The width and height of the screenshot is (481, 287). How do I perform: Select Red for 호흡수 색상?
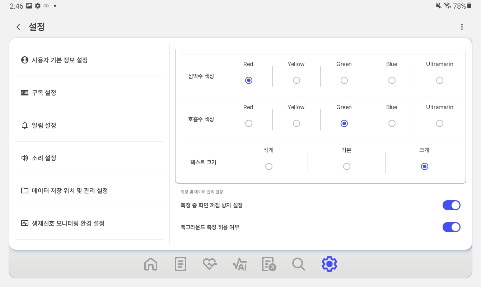tap(248, 123)
